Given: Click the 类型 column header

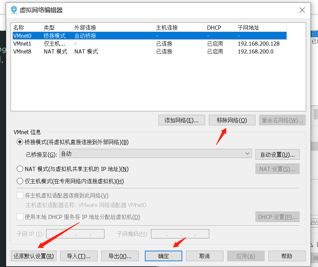Looking at the screenshot, I should pyautogui.click(x=57, y=27).
